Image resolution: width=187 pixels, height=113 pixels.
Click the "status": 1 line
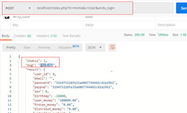[36, 61]
